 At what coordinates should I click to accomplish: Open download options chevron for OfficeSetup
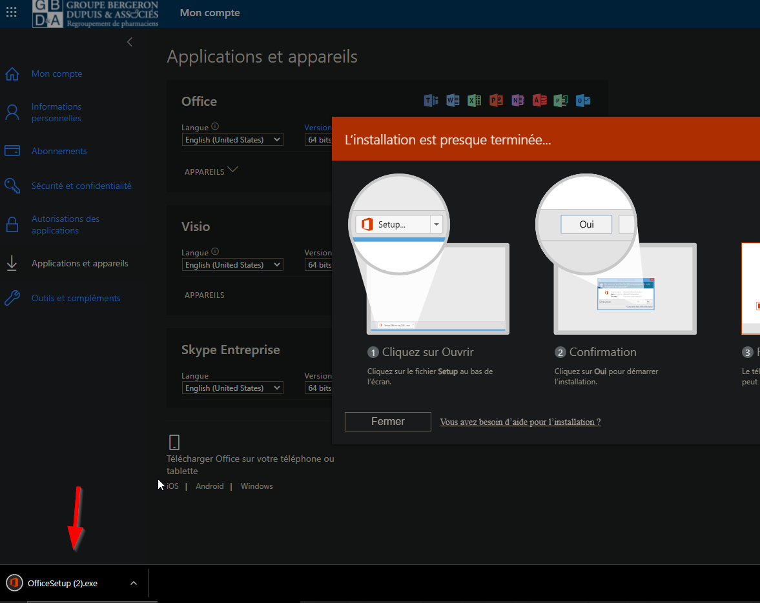tap(134, 583)
